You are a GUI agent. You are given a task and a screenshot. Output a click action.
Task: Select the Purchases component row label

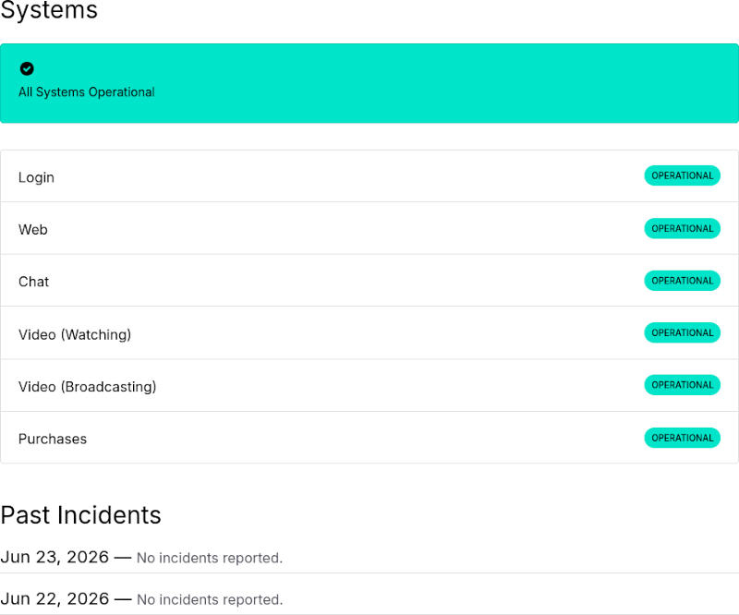[x=53, y=439]
